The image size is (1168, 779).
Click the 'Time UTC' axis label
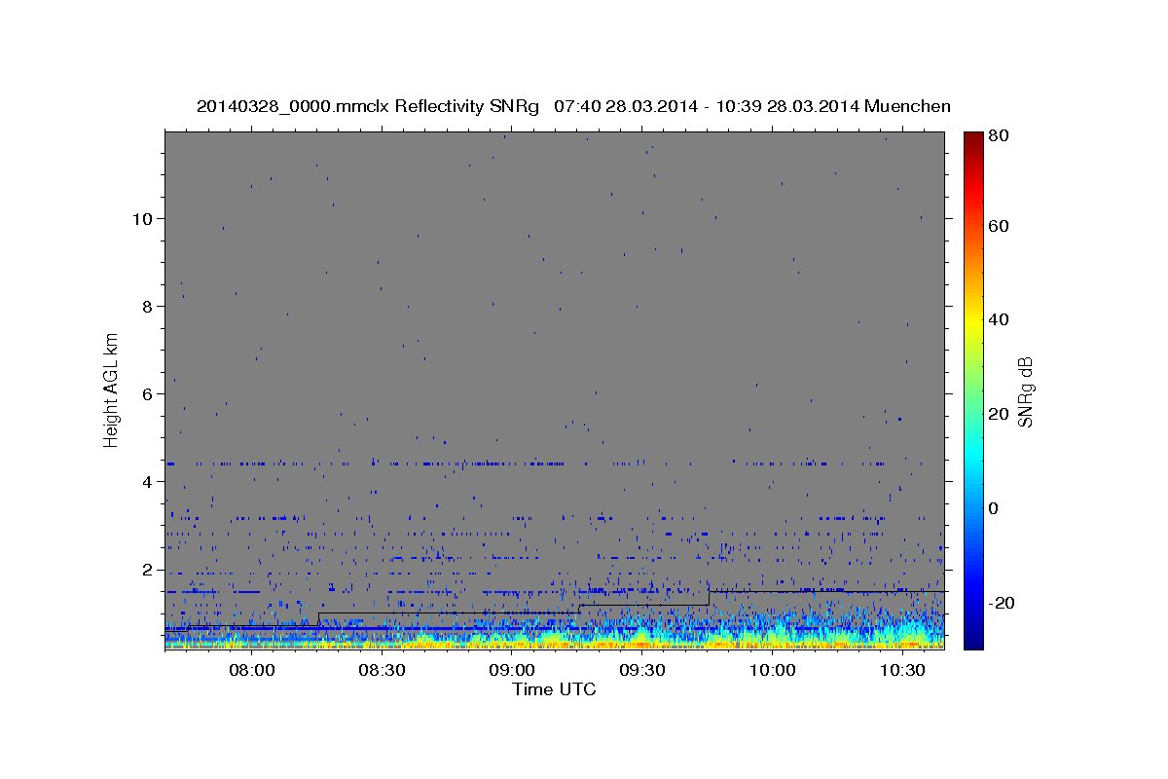tap(554, 689)
